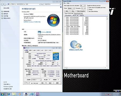Switch to the SPD tab in CPU-Z

pyautogui.click(x=42, y=50)
